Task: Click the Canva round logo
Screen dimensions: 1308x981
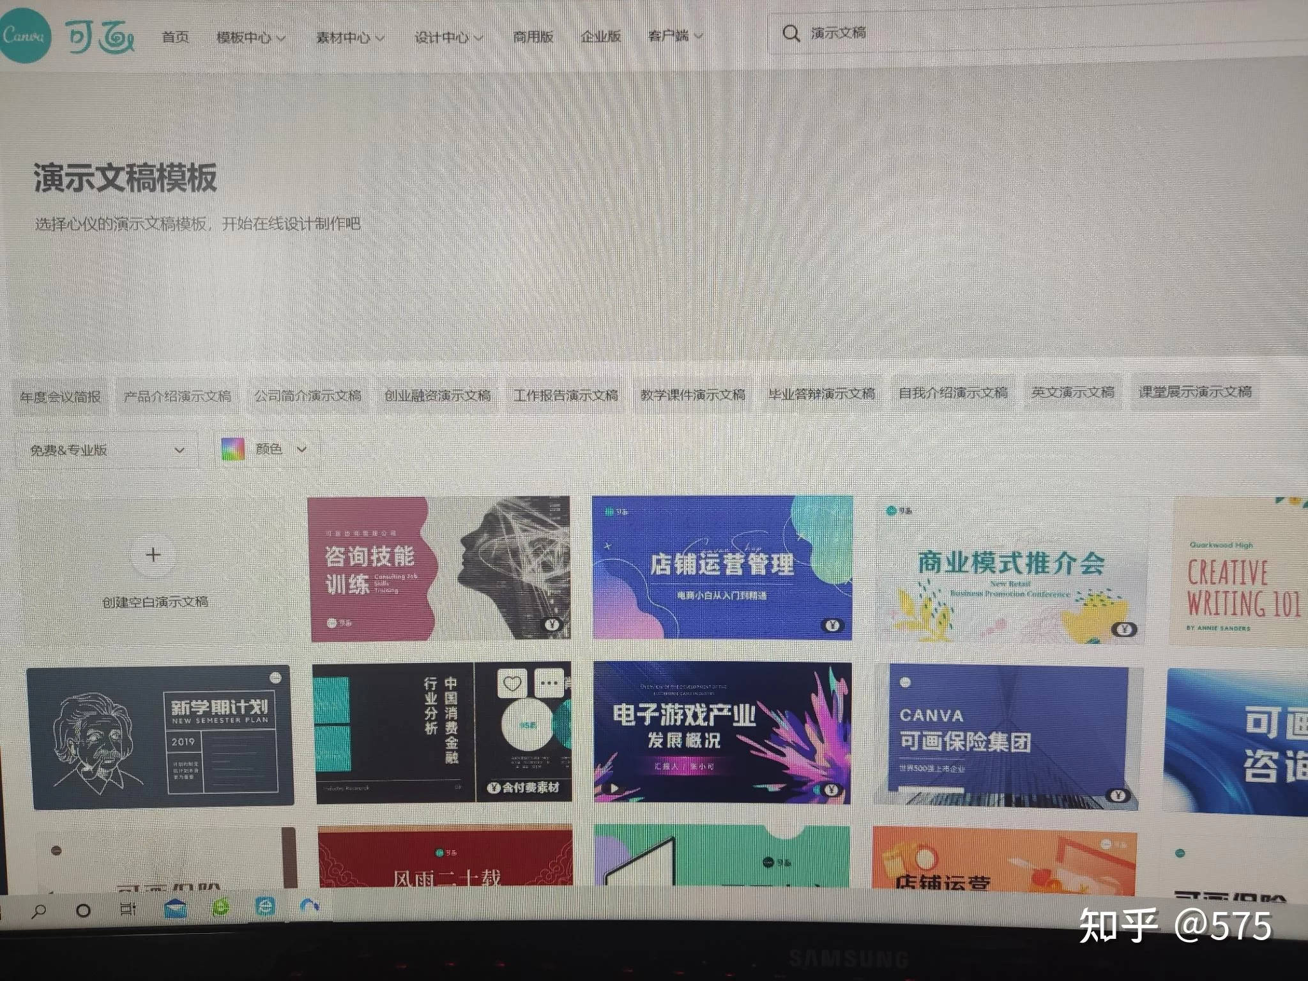Action: tap(24, 36)
